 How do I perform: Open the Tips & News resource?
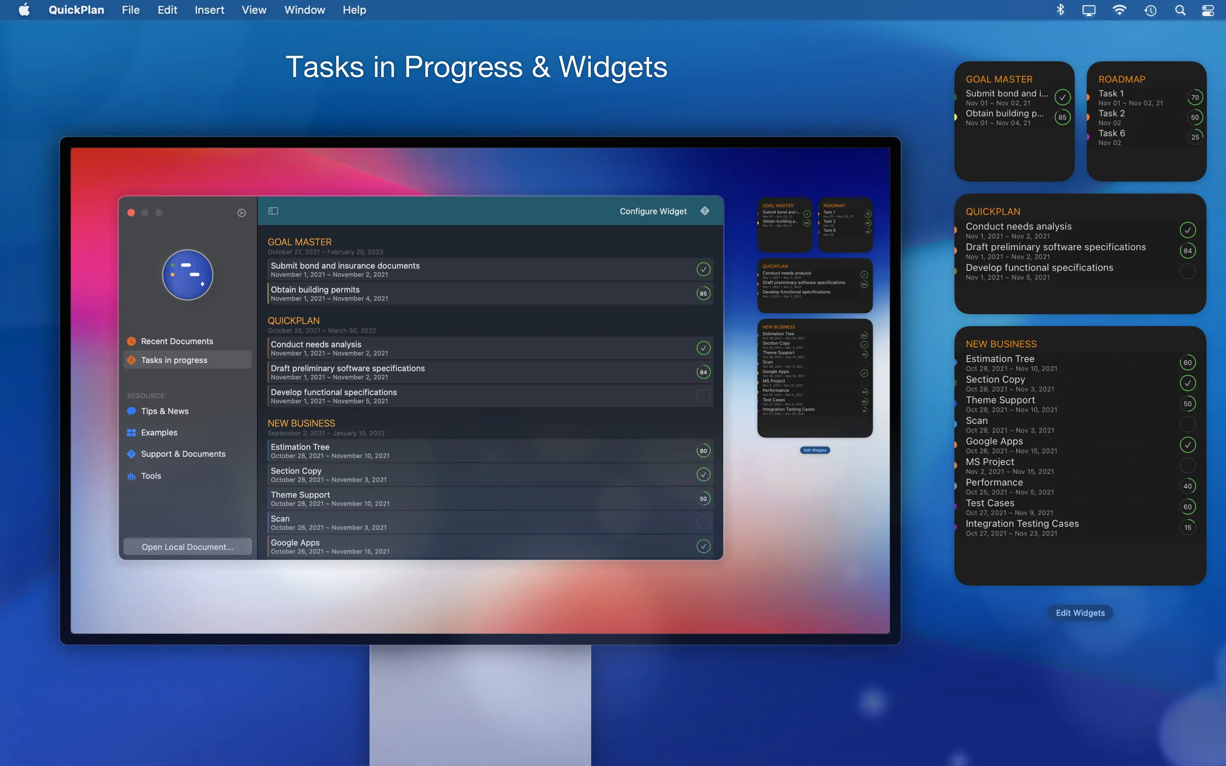(x=164, y=411)
